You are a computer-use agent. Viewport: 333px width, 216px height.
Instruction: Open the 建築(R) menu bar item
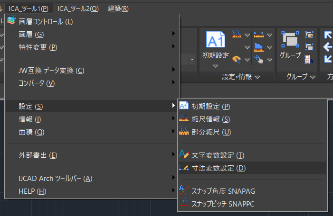118,9
